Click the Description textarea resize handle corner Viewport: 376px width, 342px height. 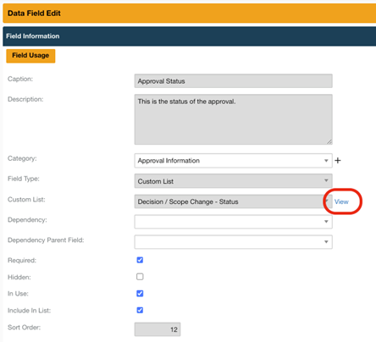click(x=329, y=141)
